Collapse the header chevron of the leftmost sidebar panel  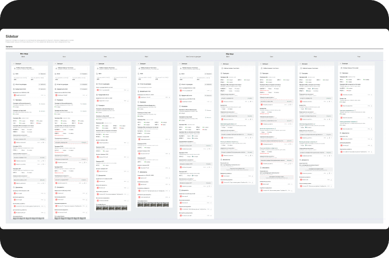(14, 64)
